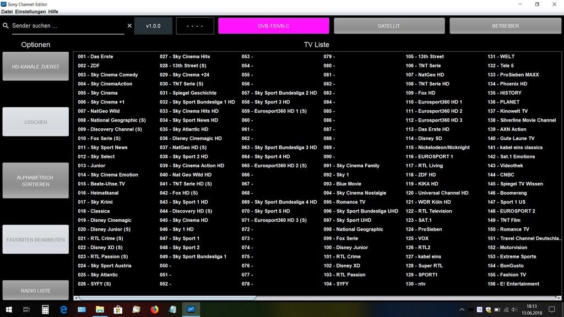Select '057 - Sky Sport Bundesliga 2 HD'

coord(279,92)
